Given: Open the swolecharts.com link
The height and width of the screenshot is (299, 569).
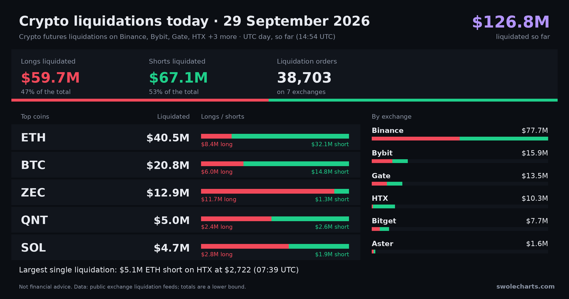Looking at the screenshot, I should [x=525, y=287].
